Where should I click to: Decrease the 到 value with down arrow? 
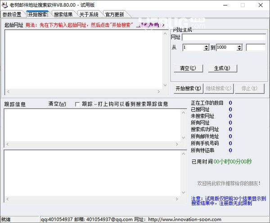239,49
